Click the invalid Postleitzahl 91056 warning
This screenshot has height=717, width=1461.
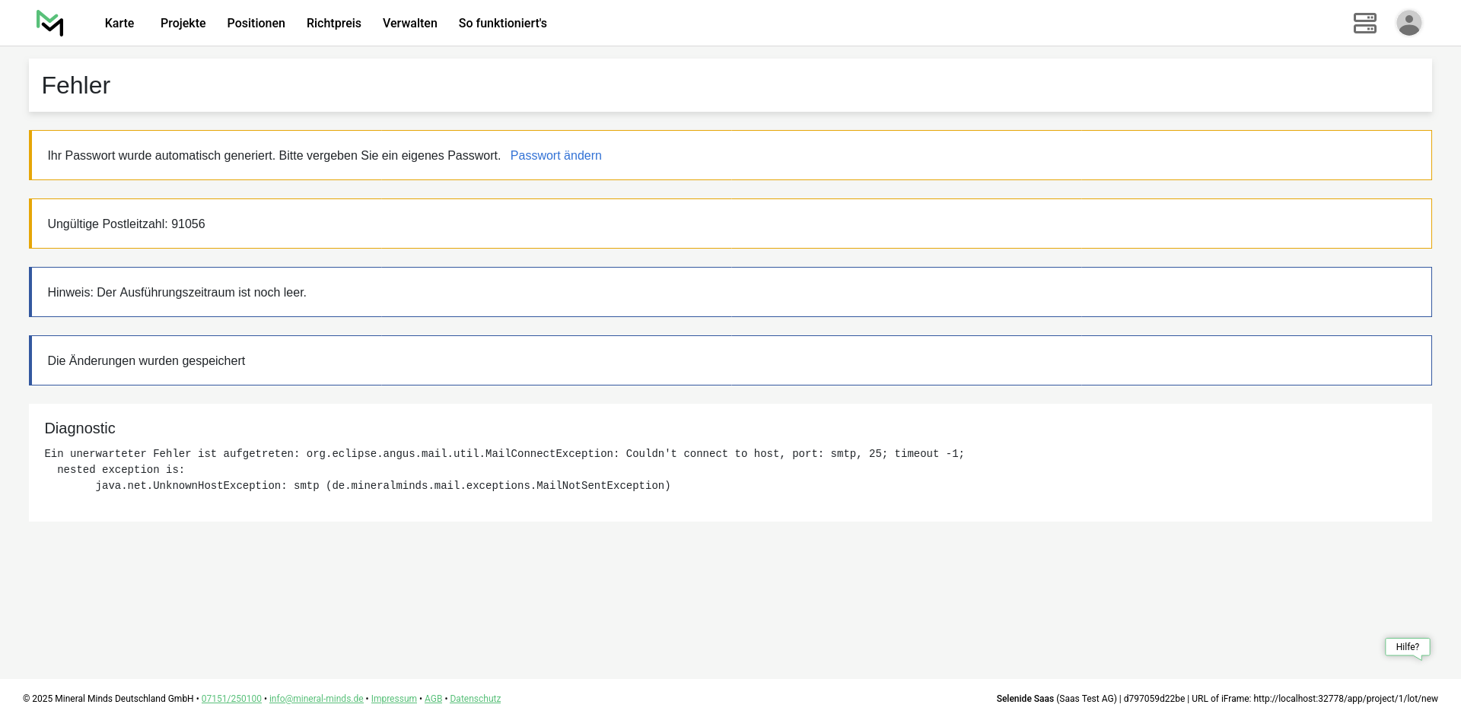click(126, 224)
